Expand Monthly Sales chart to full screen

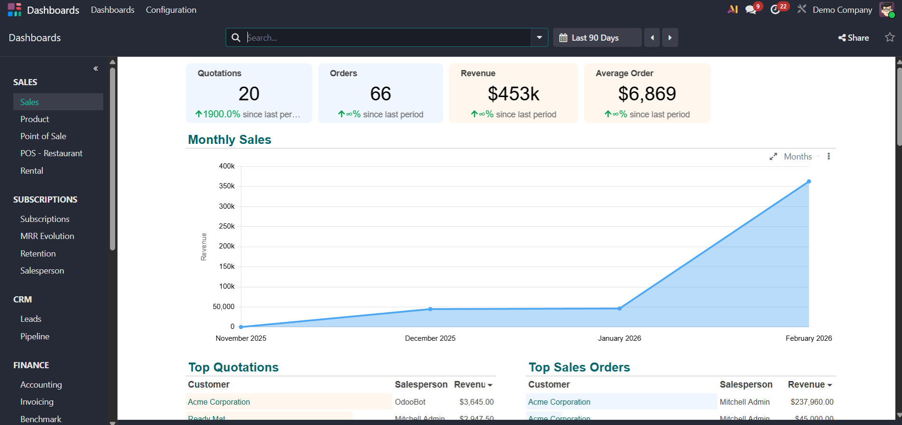(x=773, y=157)
